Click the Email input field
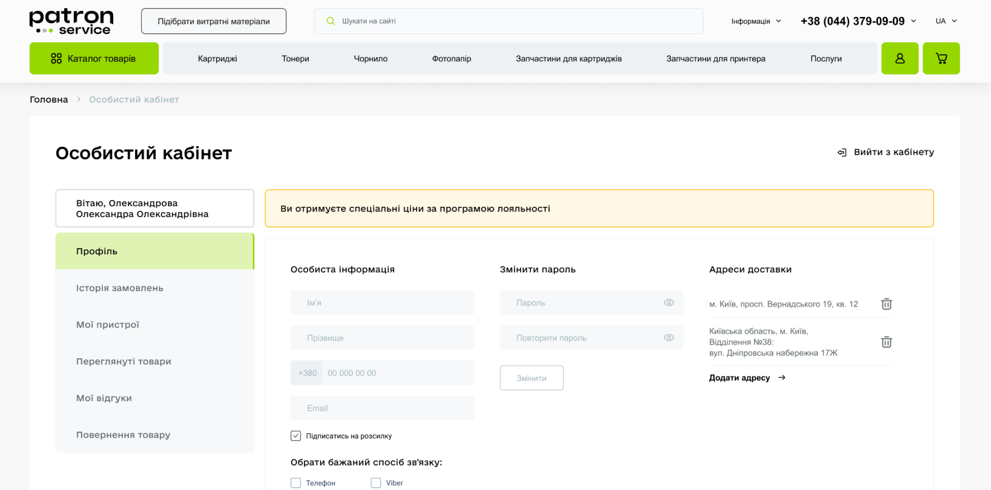Screen dimensions: 991x490 click(382, 408)
